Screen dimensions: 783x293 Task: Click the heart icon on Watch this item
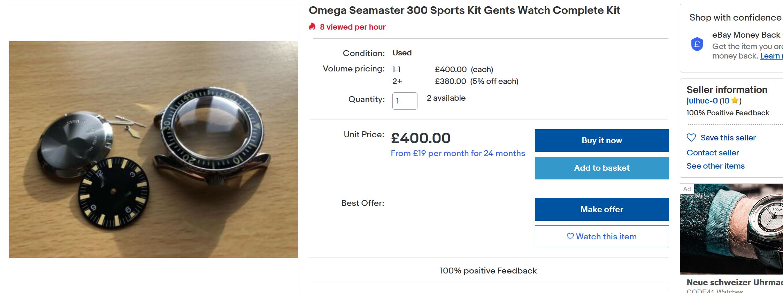click(570, 236)
